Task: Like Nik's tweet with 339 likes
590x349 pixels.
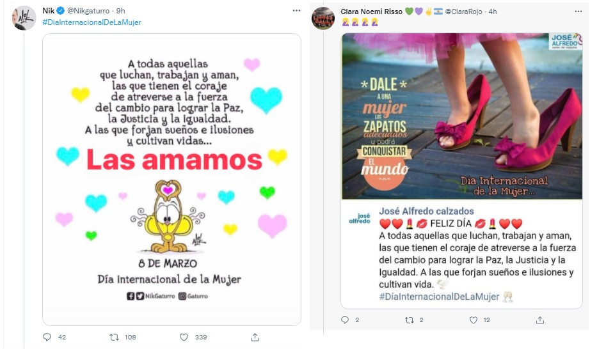Action: (184, 337)
